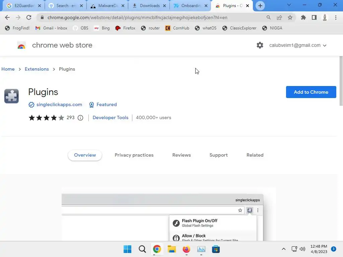343x257 pixels.
Task: Bookmark this page with the star icon
Action: point(290,17)
